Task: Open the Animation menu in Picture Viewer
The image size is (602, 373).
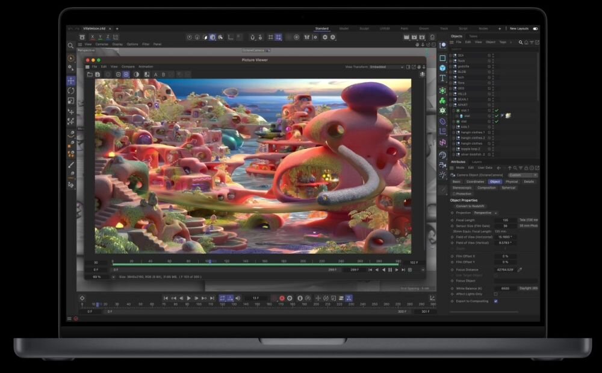Action: pos(145,66)
